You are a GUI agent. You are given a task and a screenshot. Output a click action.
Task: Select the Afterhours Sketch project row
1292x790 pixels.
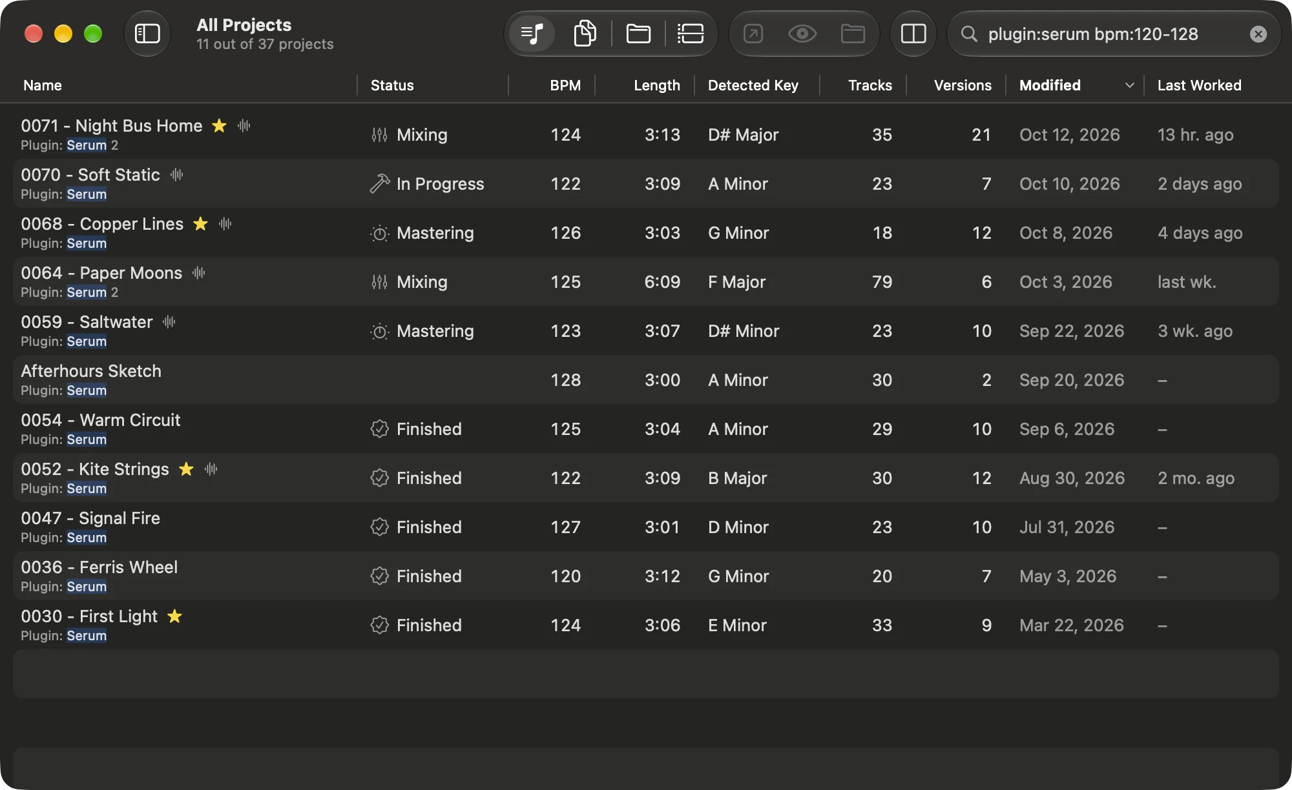(646, 380)
